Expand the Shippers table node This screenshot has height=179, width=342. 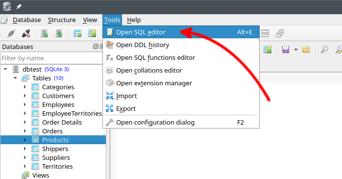click(x=25, y=149)
